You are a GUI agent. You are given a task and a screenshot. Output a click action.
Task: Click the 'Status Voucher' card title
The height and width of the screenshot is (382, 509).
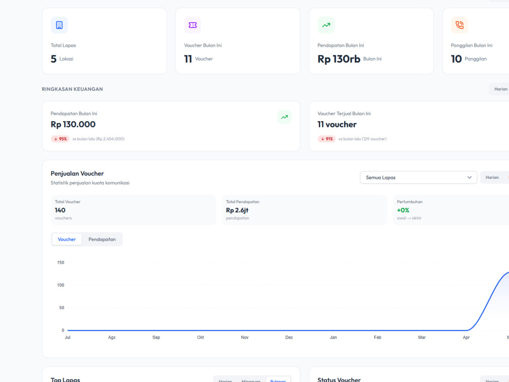339,379
